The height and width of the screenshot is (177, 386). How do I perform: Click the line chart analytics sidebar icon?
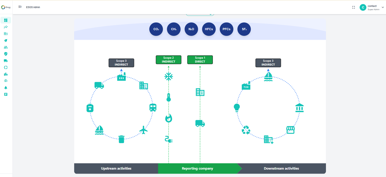click(6, 27)
